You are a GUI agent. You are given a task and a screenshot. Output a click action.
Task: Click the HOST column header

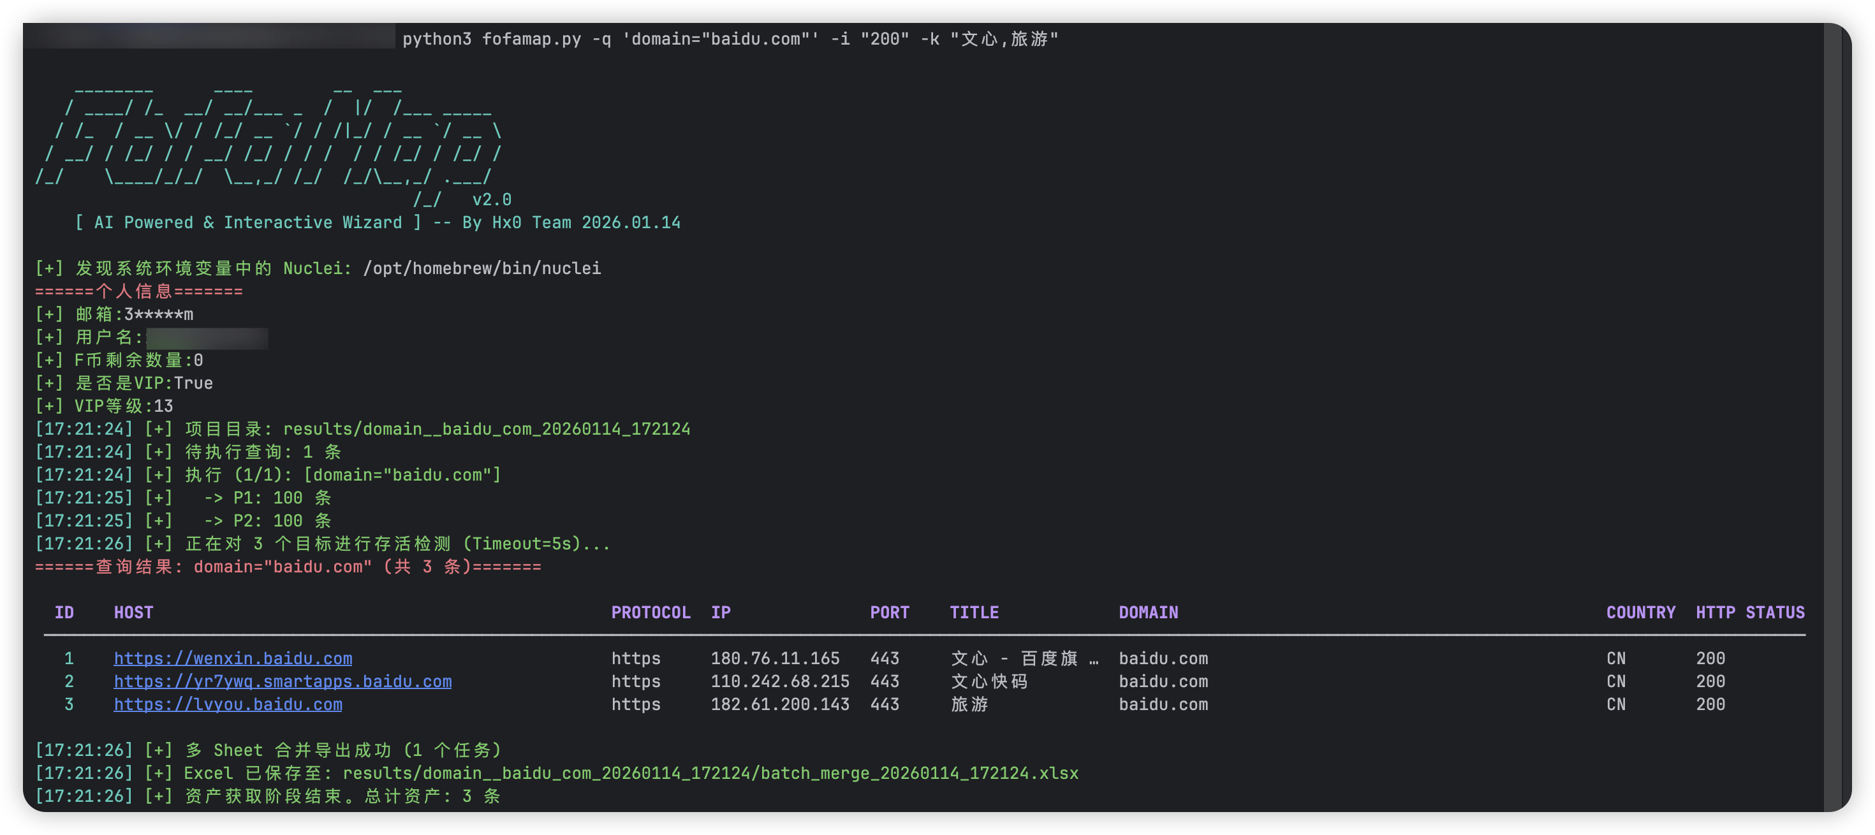coord(133,613)
